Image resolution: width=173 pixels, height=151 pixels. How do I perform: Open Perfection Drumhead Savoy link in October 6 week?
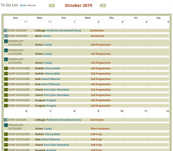[x=64, y=120]
